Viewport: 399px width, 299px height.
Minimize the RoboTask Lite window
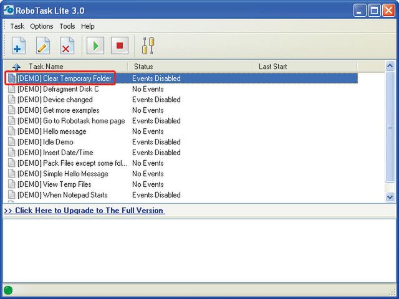pos(359,11)
